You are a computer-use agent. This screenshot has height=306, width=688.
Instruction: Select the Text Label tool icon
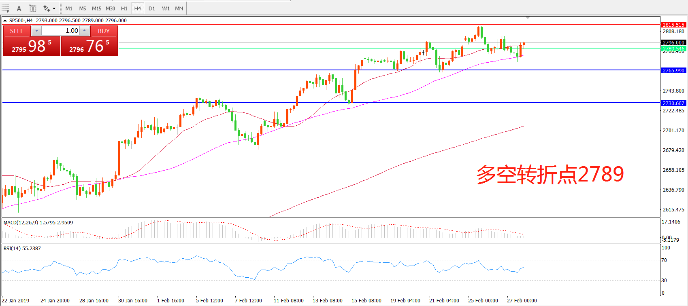[x=33, y=8]
